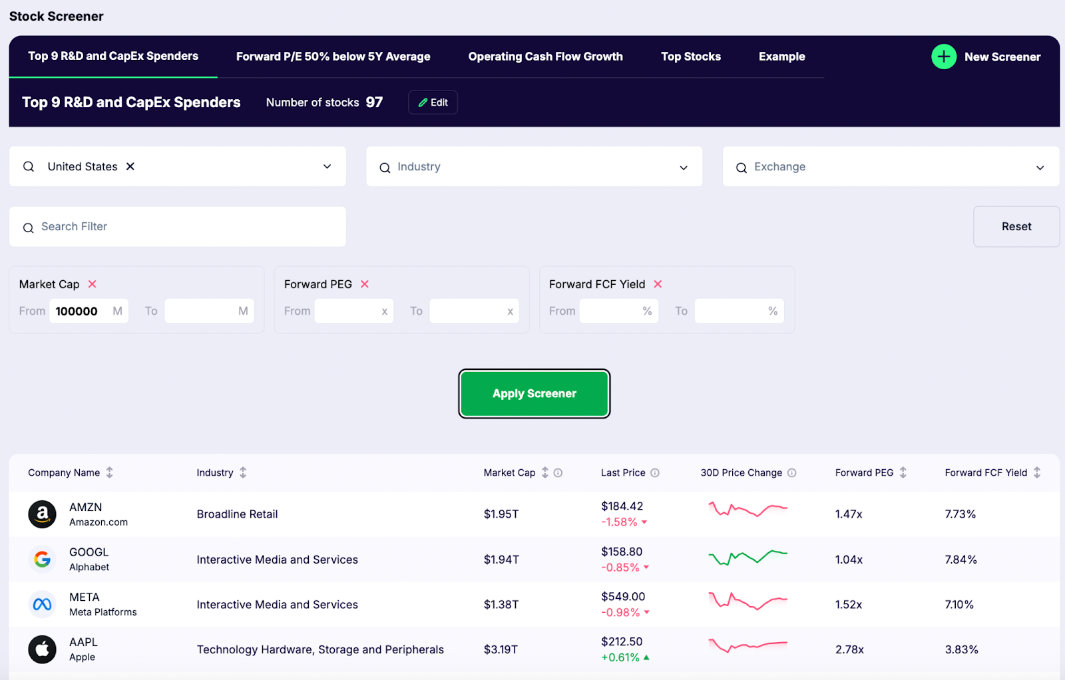Click the $3.19T market cap value
This screenshot has width=1065, height=680.
pyautogui.click(x=501, y=649)
